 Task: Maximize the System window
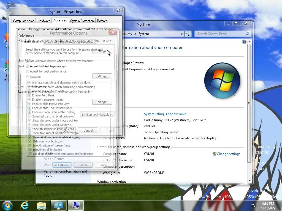tap(236, 24)
